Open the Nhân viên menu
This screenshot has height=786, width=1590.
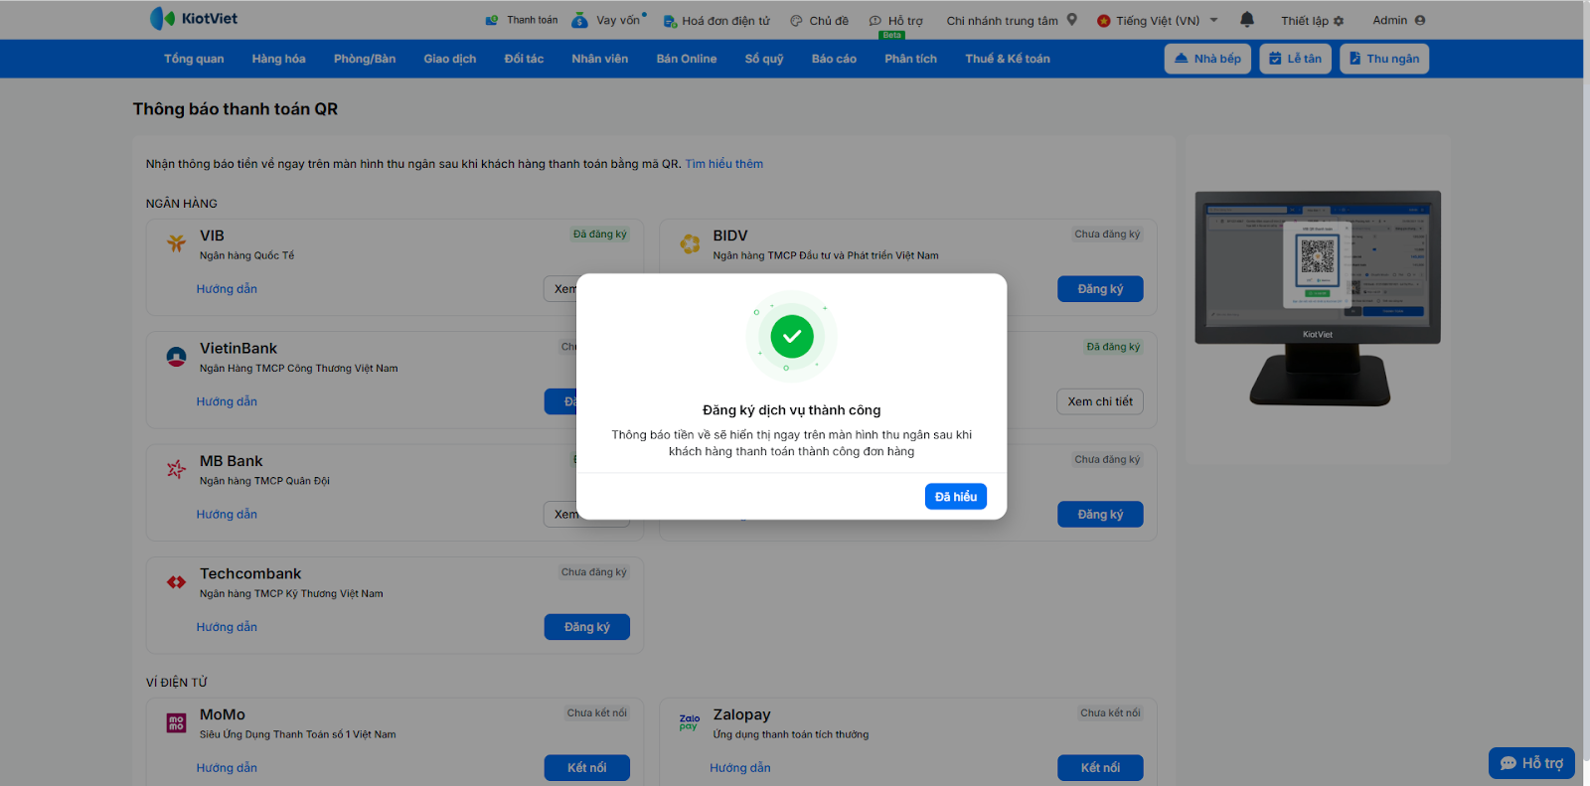[x=600, y=59]
